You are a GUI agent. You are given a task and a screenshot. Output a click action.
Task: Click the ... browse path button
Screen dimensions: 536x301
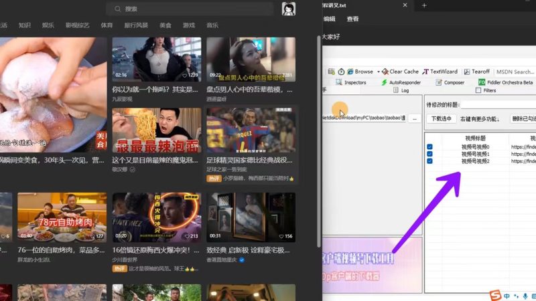(415, 119)
